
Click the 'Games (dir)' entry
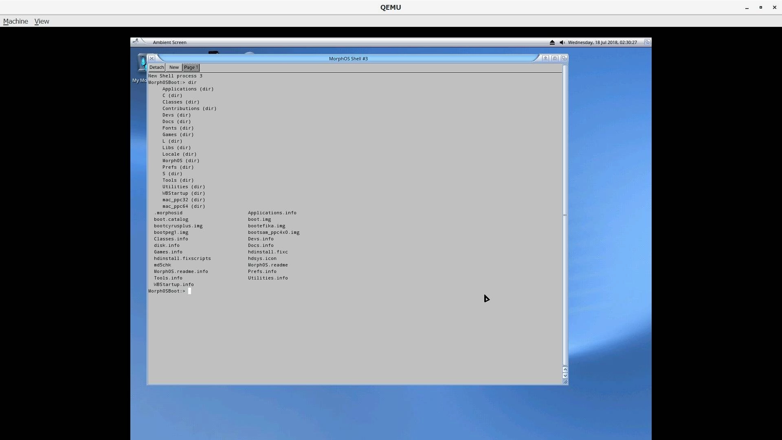click(178, 134)
